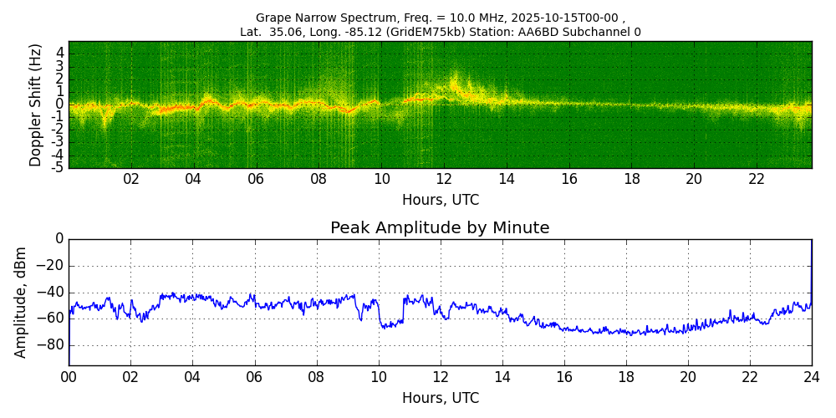The height and width of the screenshot is (418, 836).
Task: Select the 02 hour tick on the spectrogram axis
Action: 131,179
